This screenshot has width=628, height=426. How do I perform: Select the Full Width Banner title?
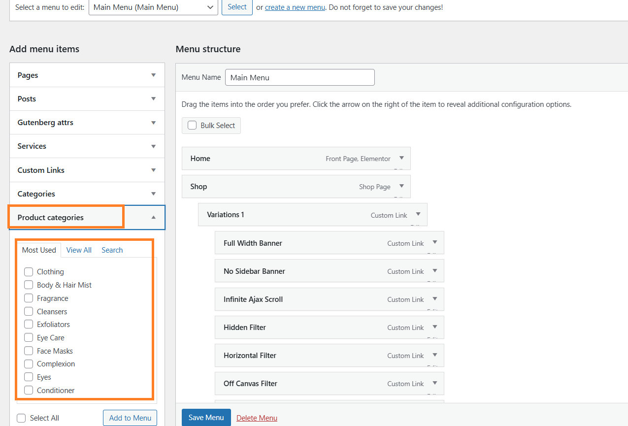[253, 243]
